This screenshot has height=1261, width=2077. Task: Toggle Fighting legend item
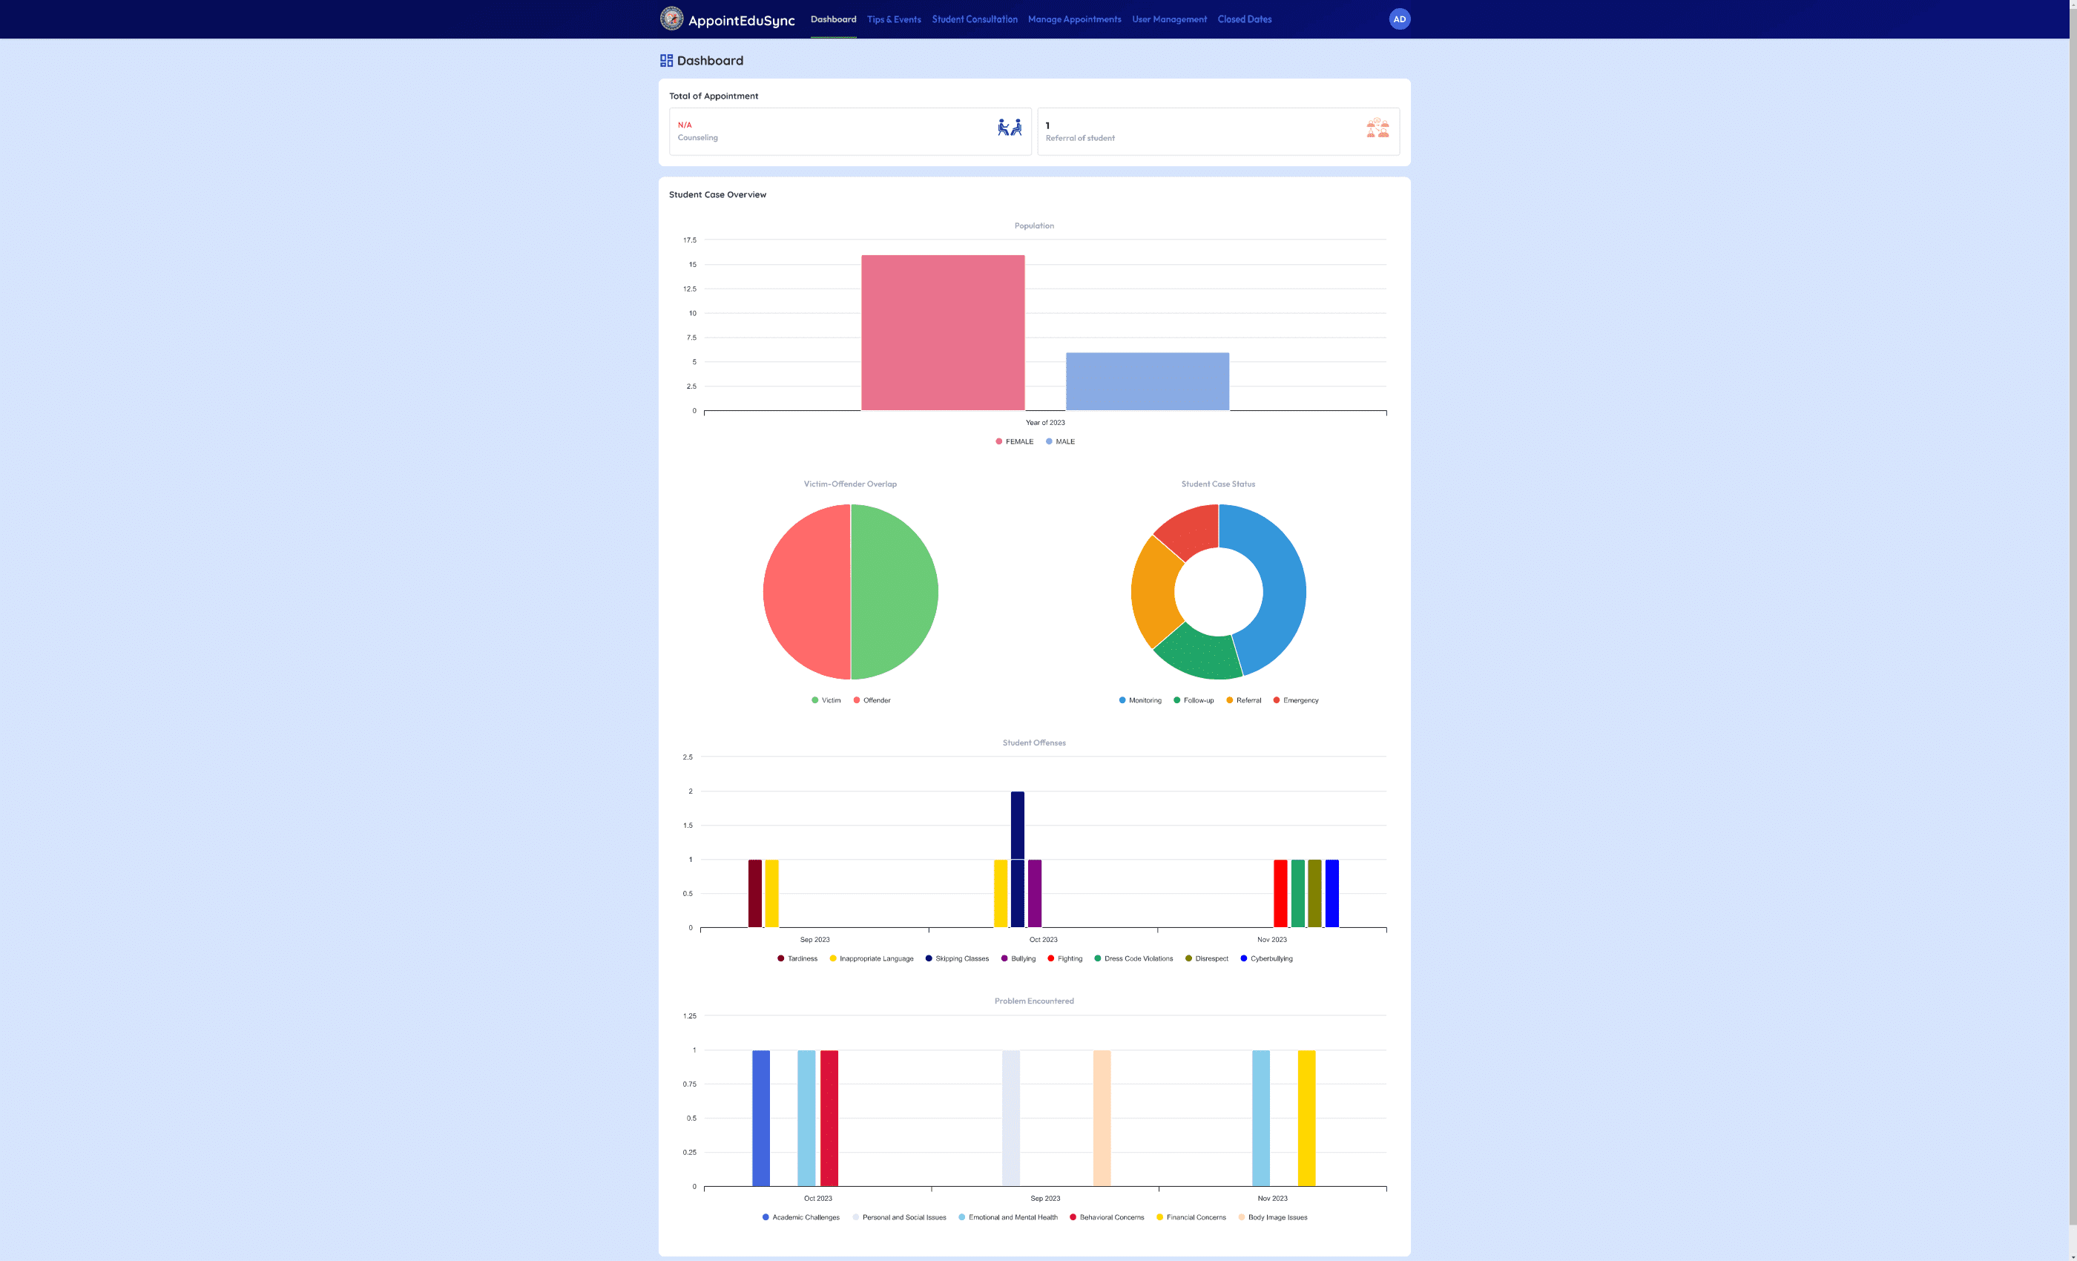tap(1064, 958)
